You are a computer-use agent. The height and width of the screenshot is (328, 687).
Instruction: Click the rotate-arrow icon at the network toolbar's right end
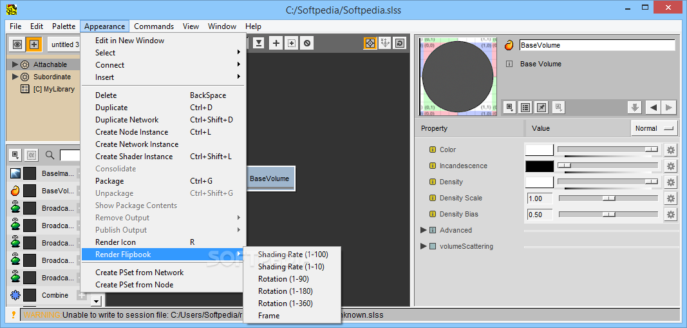tap(400, 43)
